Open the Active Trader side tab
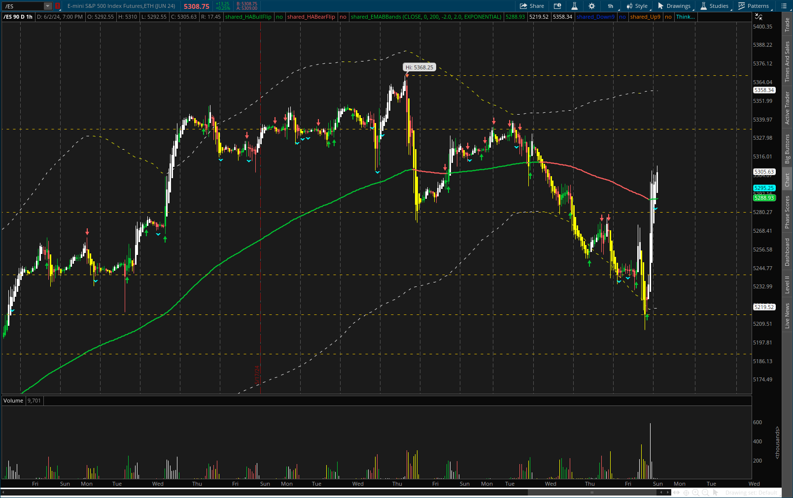The image size is (793, 498). point(787,108)
